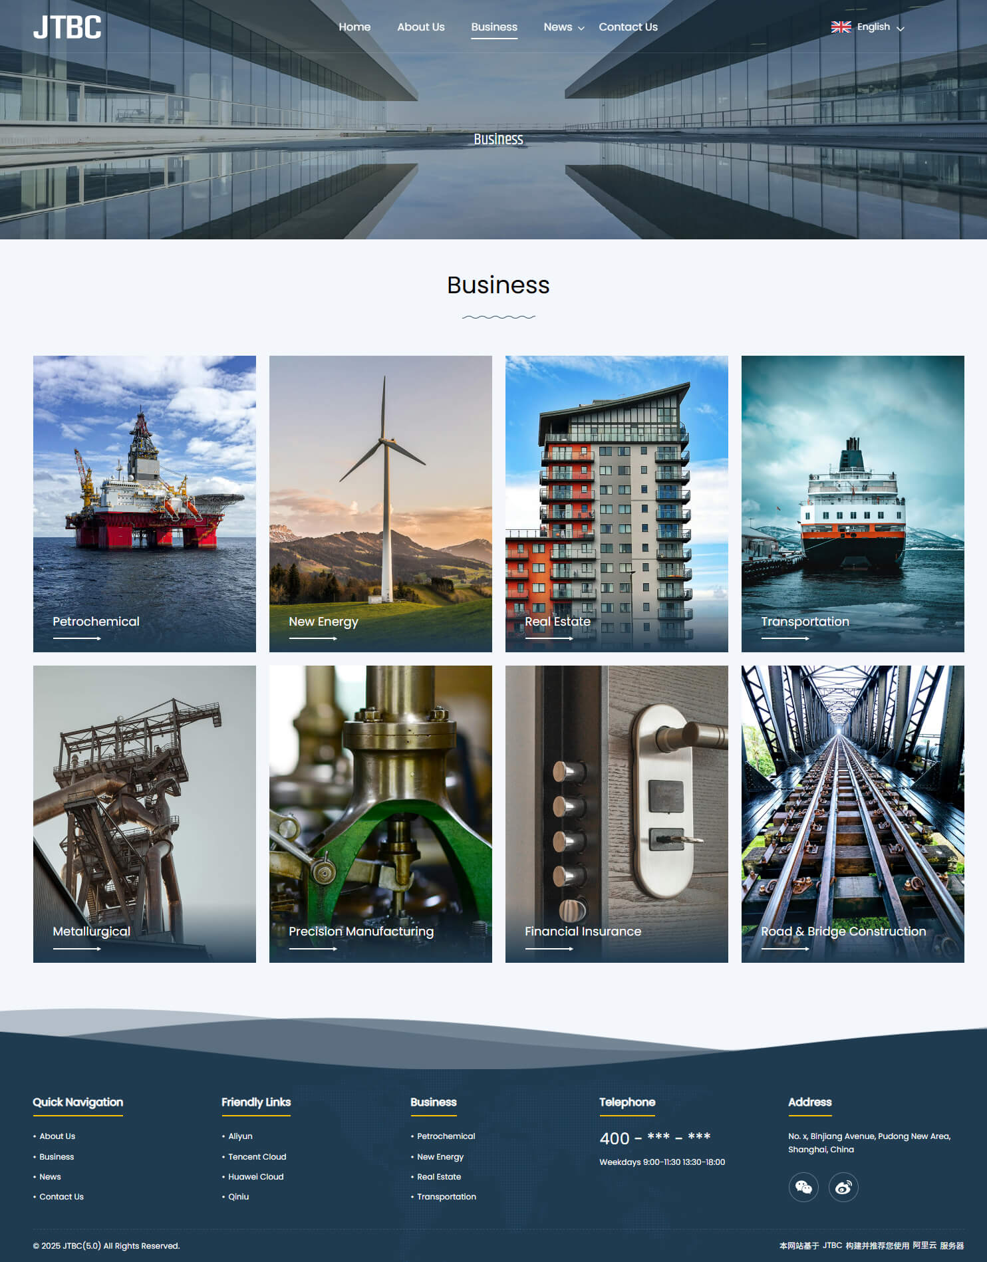Click News in footer Quick Navigation
The width and height of the screenshot is (987, 1262).
click(x=50, y=1177)
